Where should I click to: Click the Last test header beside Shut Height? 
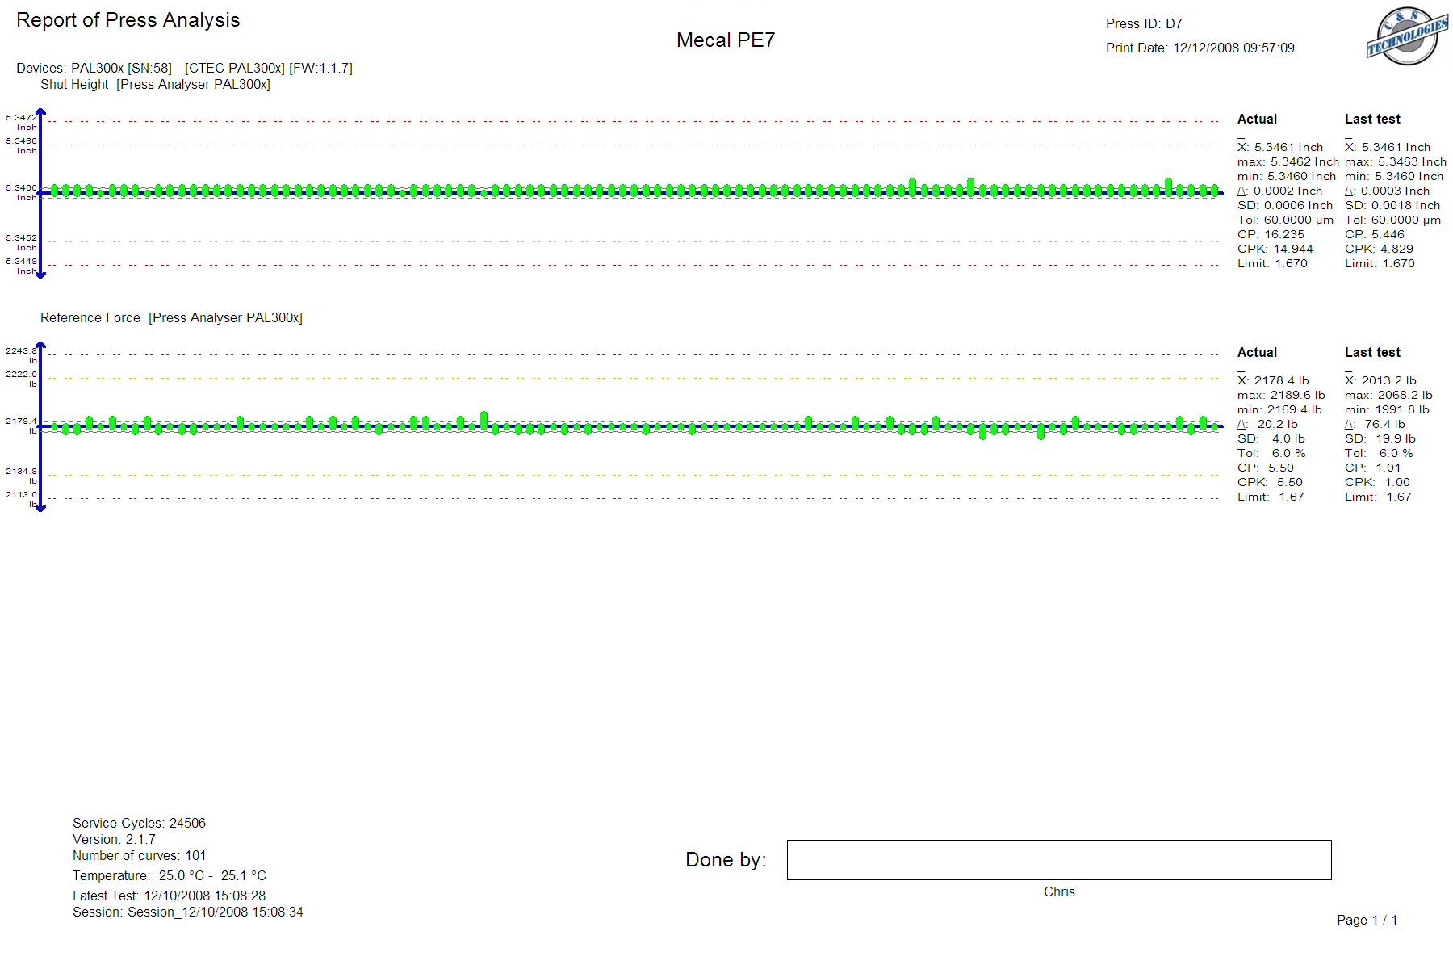[x=1372, y=120]
